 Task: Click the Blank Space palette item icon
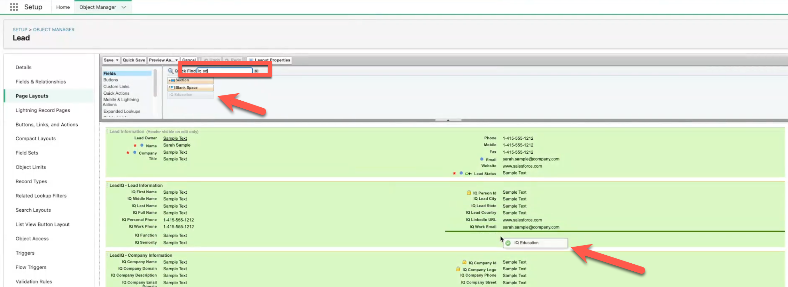172,88
